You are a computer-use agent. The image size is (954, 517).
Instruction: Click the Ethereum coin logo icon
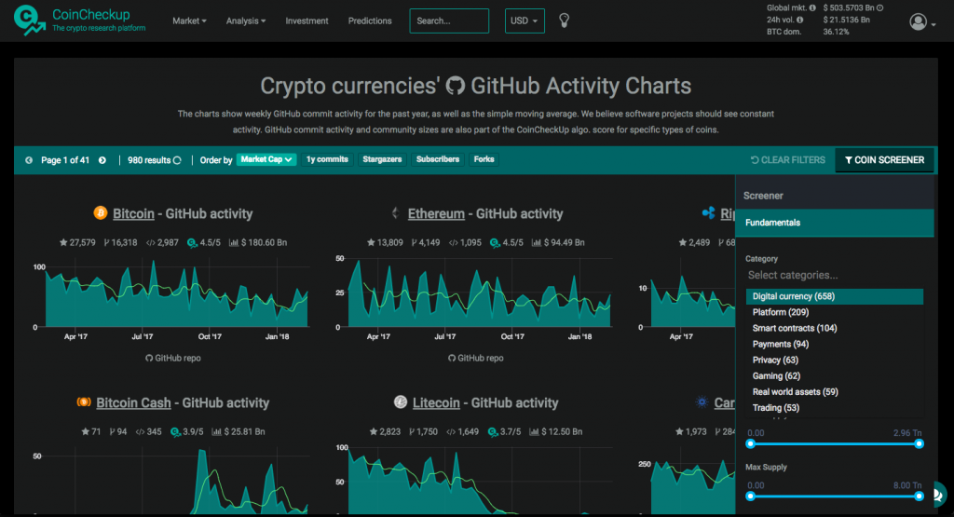(395, 213)
